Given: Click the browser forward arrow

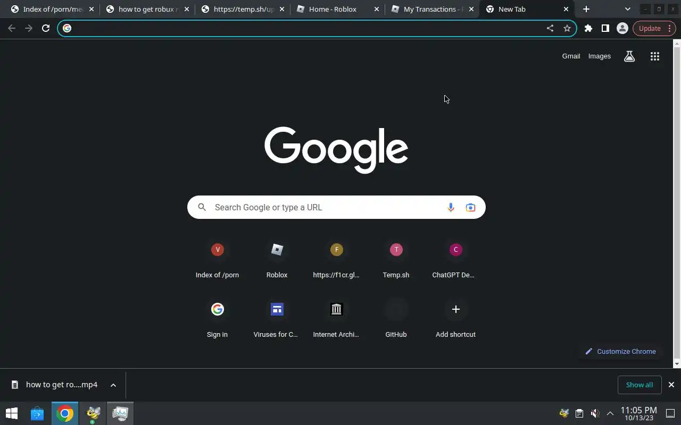Looking at the screenshot, I should (29, 28).
